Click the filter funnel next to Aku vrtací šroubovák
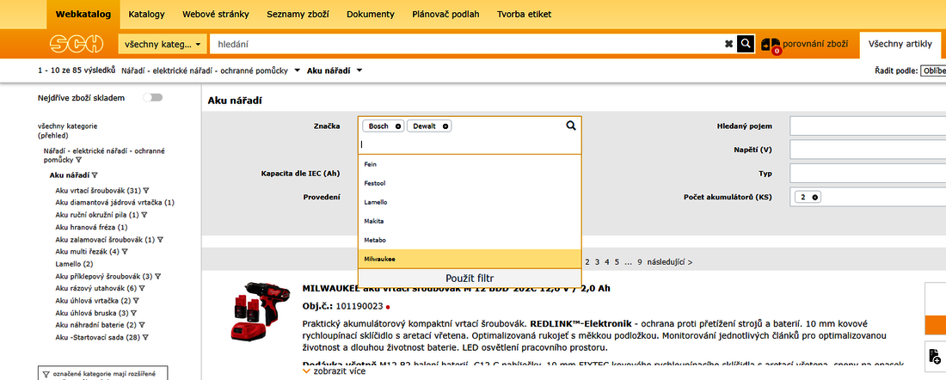 tap(146, 190)
